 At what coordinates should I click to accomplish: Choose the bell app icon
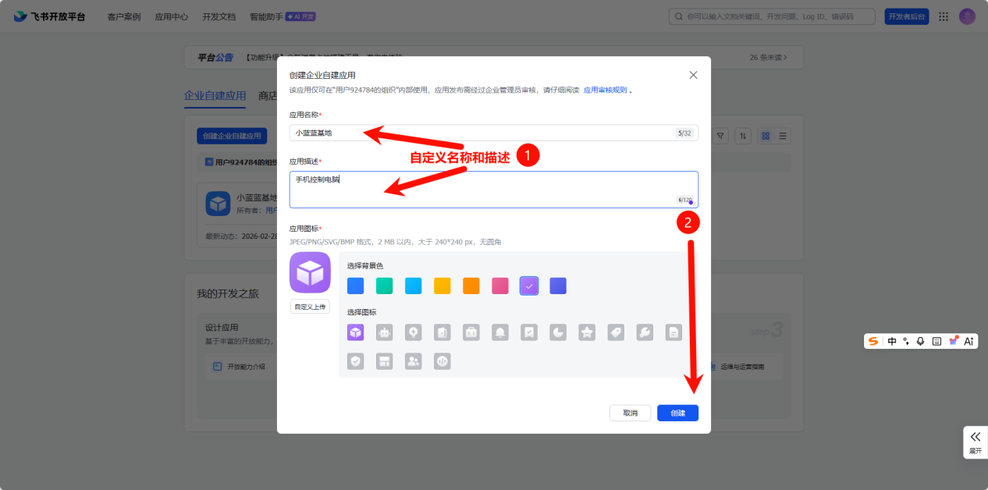[x=500, y=332]
